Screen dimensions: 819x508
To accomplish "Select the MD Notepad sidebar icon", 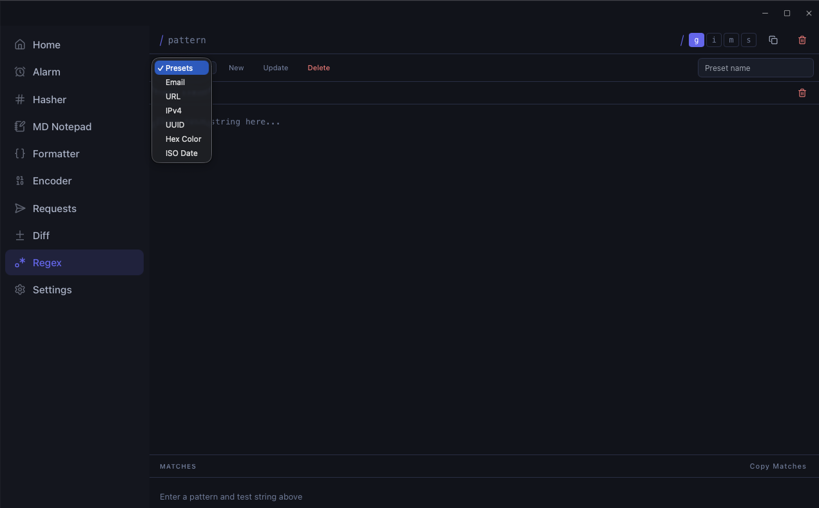I will click(20, 126).
